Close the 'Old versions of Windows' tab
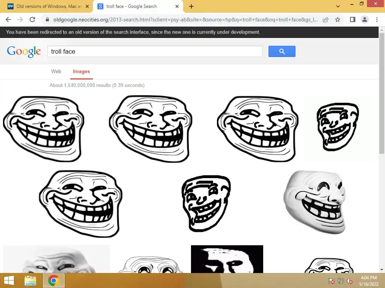 point(87,6)
